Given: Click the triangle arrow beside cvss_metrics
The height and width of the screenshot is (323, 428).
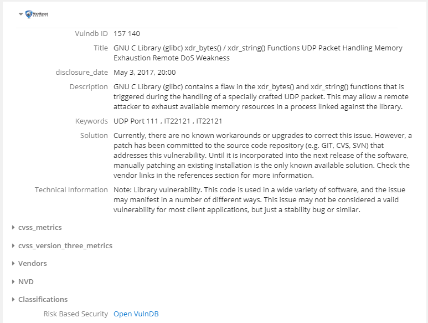Looking at the screenshot, I should (x=13, y=227).
